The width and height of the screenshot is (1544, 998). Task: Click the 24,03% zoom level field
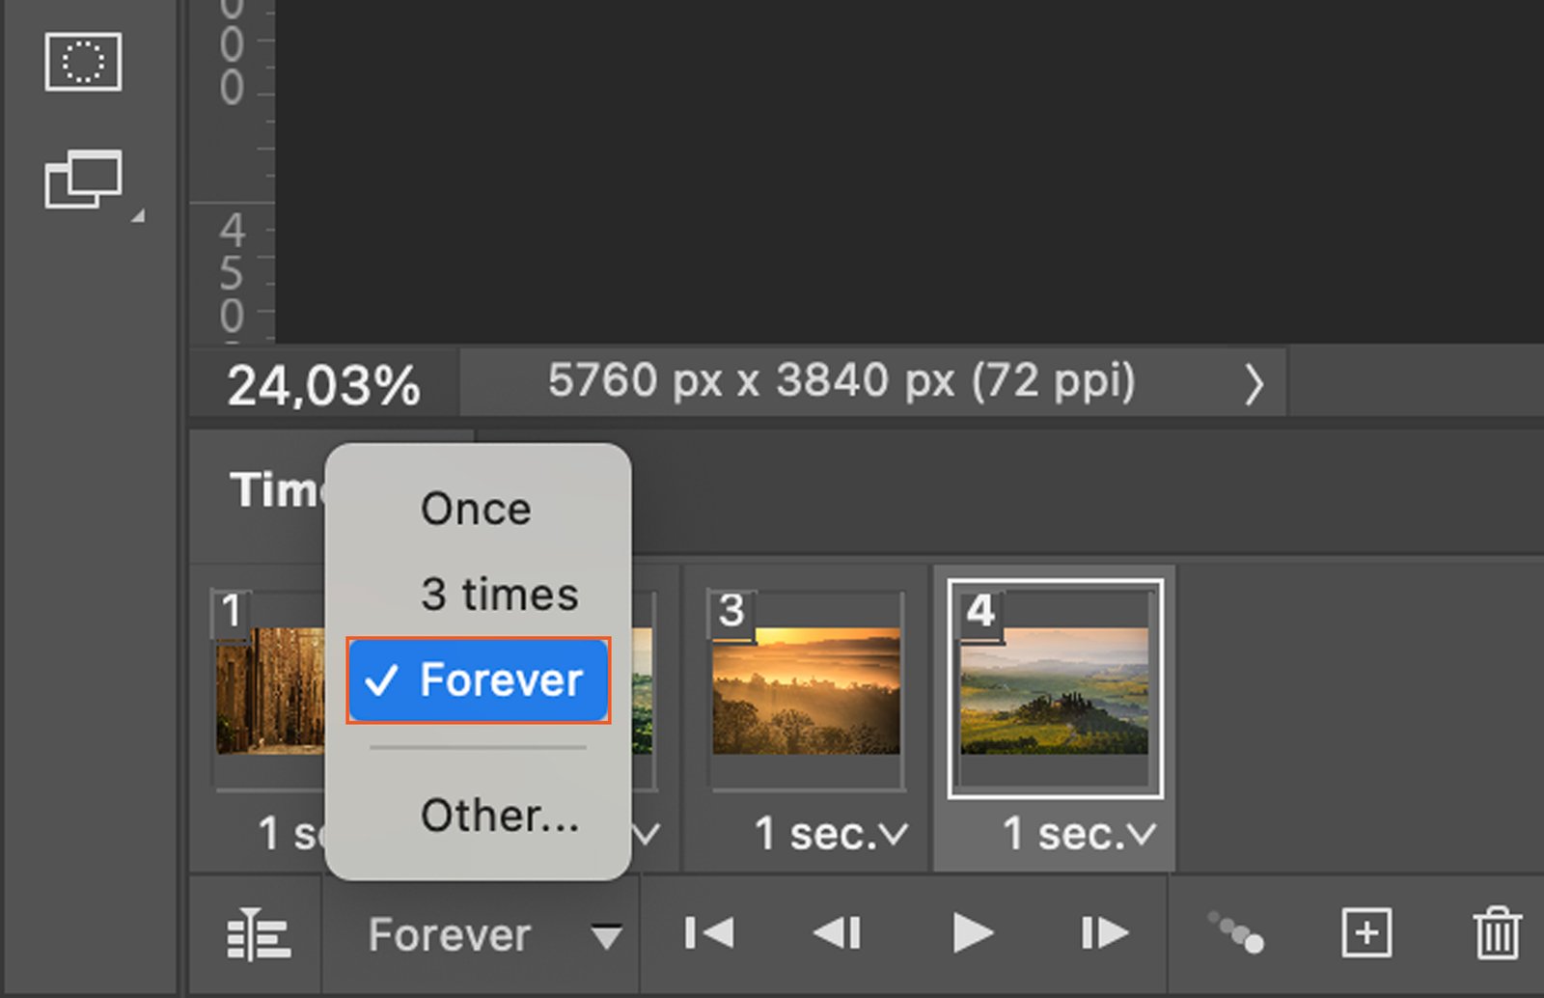pos(323,385)
